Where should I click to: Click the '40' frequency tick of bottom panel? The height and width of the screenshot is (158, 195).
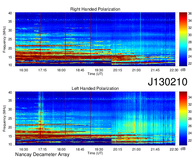[10, 92]
